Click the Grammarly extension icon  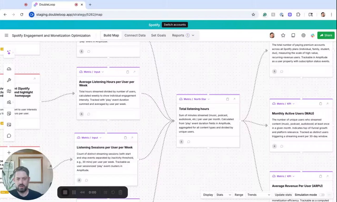pos(265,14)
